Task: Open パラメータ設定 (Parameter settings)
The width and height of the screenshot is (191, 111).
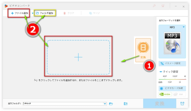Action: coord(172,63)
